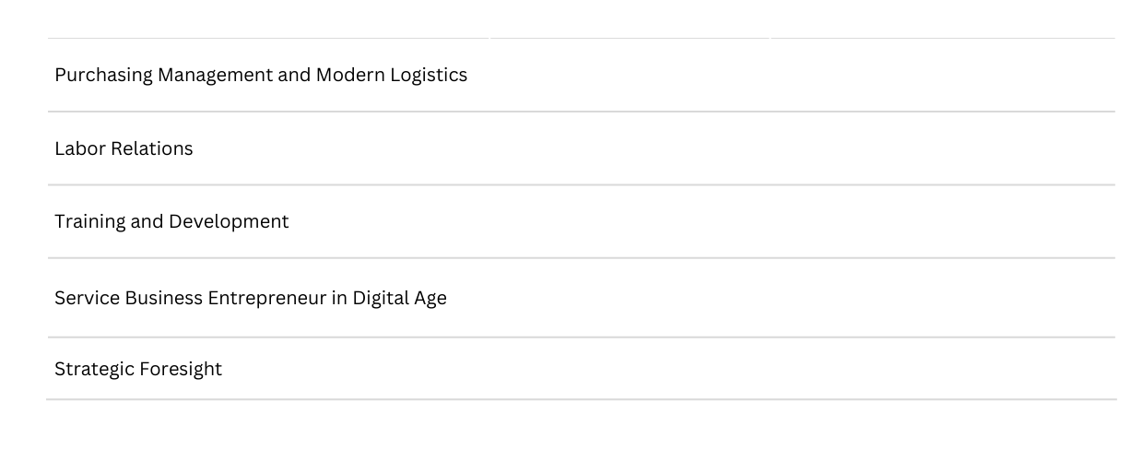Click the word Relations in second row
The image size is (1143, 461).
pos(151,148)
